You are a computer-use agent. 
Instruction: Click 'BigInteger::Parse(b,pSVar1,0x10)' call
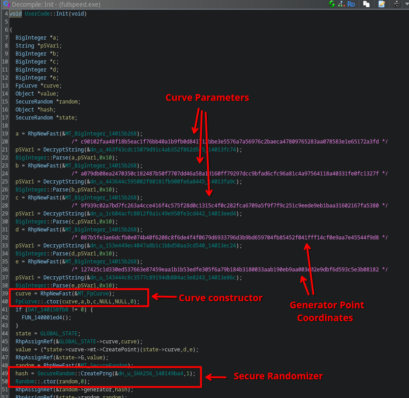[67, 190]
